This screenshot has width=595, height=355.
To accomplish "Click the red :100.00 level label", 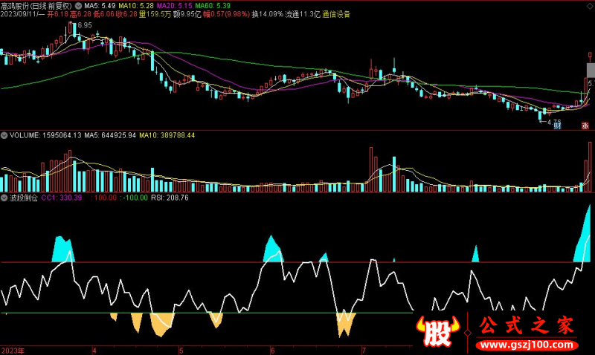I will pos(103,198).
